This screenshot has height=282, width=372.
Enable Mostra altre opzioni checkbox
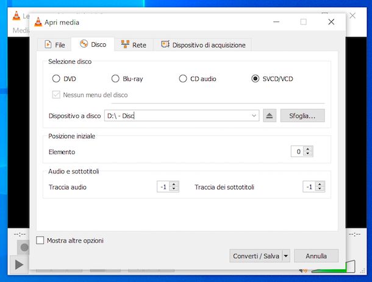coord(41,241)
